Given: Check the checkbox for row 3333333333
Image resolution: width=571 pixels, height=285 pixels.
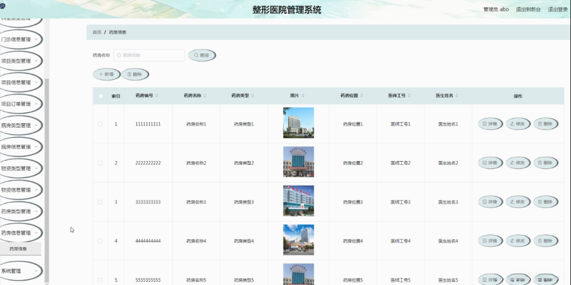Looking at the screenshot, I should coord(100,202).
